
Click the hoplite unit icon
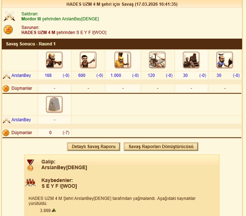click(123, 60)
